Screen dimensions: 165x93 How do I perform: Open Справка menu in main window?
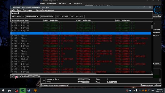coord(78,3)
